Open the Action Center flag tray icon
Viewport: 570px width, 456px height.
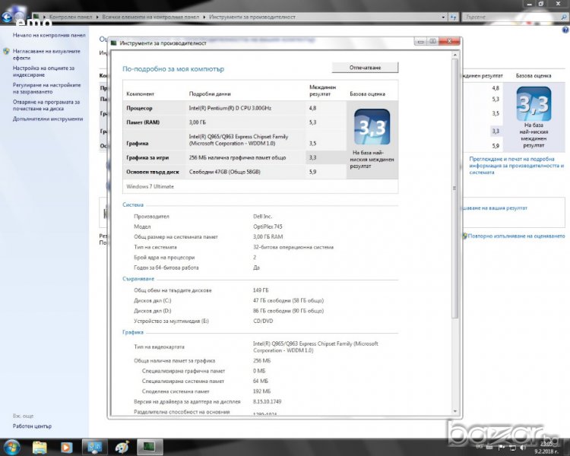coord(502,448)
